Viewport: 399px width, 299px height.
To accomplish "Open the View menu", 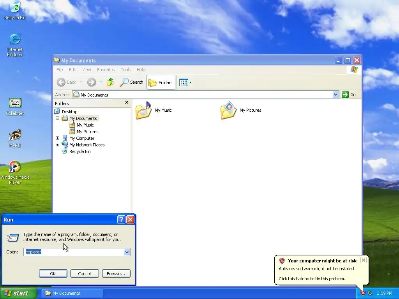I will pyautogui.click(x=87, y=70).
